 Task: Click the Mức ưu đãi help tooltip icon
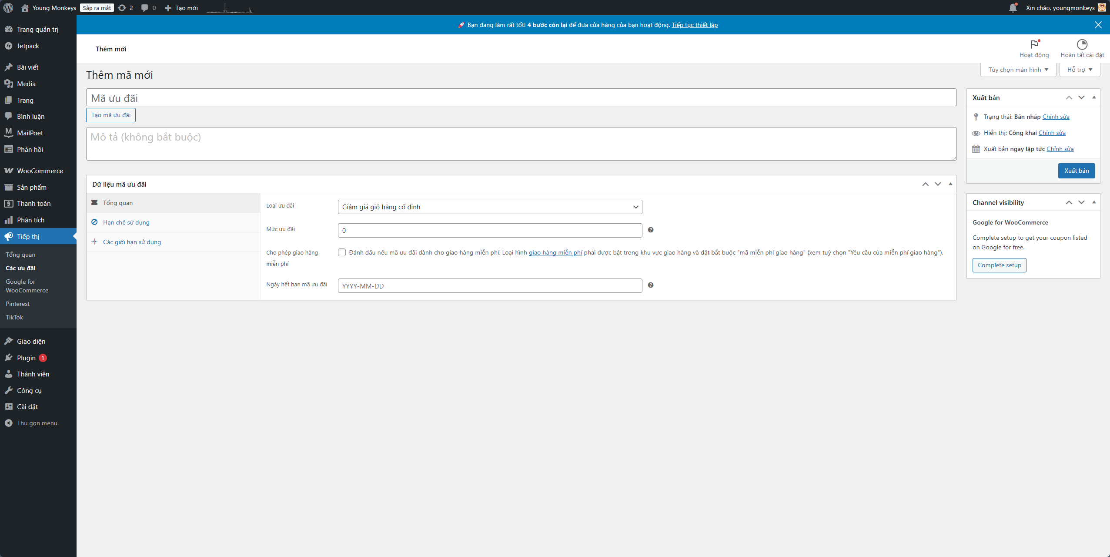pyautogui.click(x=651, y=230)
